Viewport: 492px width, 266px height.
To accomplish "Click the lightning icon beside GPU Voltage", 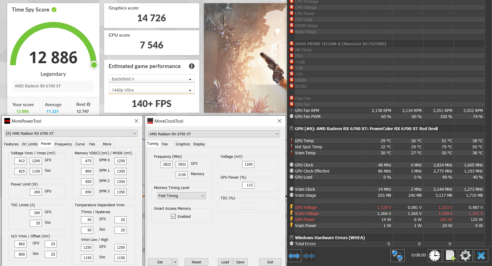I will pos(292,207).
